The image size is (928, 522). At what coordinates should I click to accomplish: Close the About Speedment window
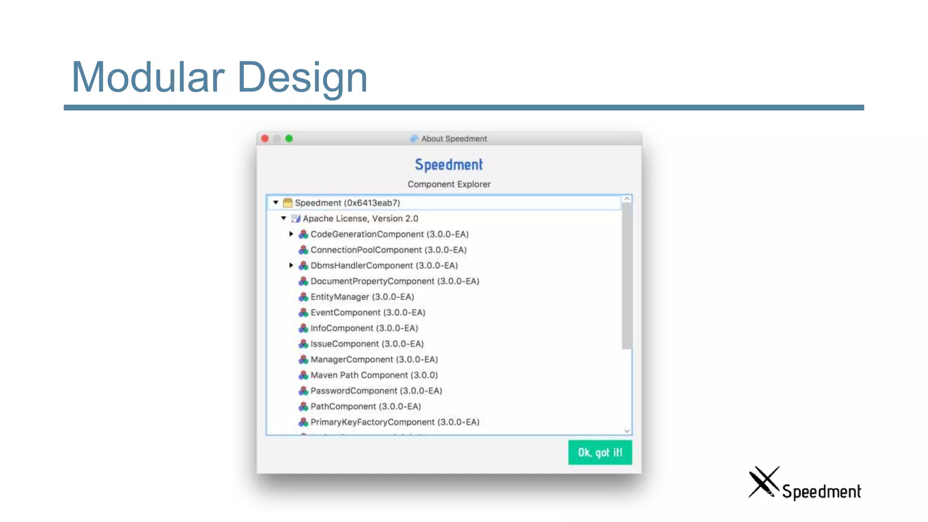pyautogui.click(x=265, y=139)
